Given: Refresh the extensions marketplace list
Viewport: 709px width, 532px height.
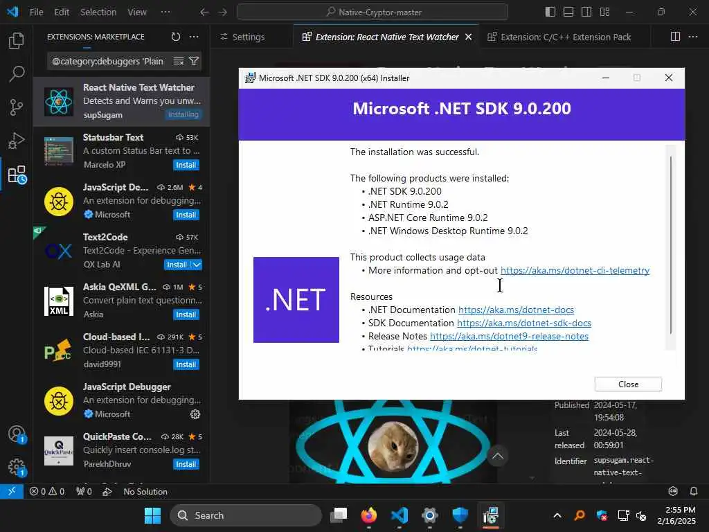Looking at the screenshot, I should click(176, 37).
